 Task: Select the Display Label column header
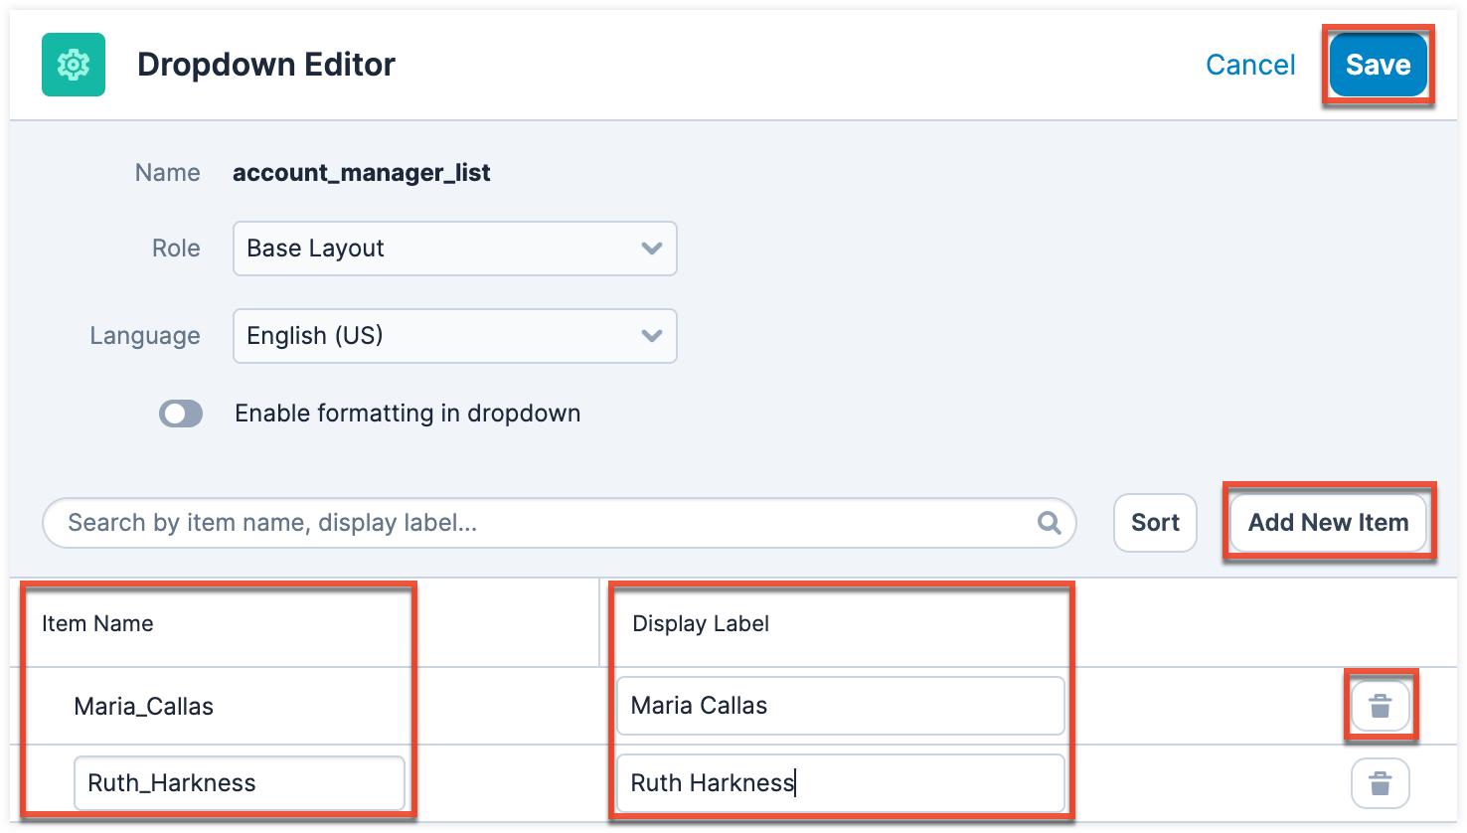pos(701,624)
